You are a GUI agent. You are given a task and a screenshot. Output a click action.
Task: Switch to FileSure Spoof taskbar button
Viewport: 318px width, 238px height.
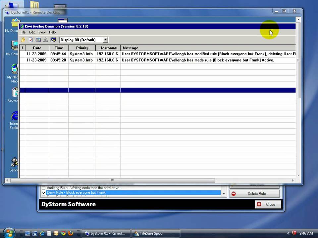(x=156, y=233)
